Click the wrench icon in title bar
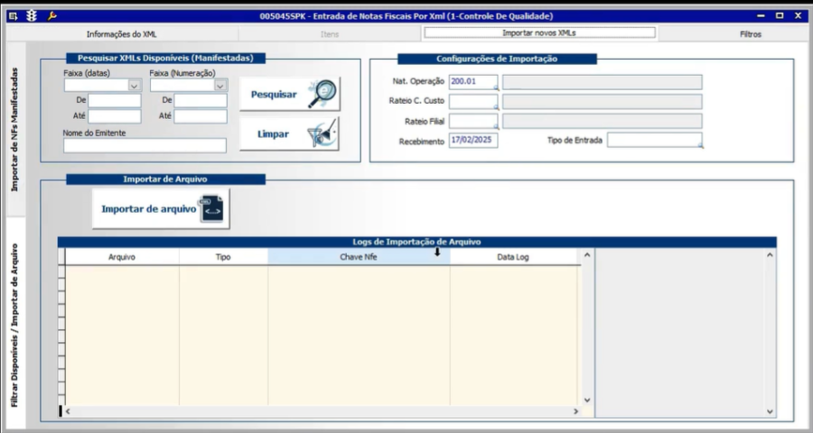This screenshot has width=813, height=433. click(x=51, y=16)
